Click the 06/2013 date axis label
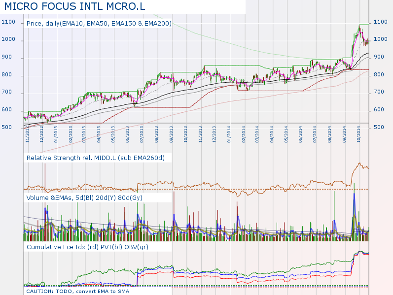The height and width of the screenshot is (295, 393). pyautogui.click(x=127, y=134)
